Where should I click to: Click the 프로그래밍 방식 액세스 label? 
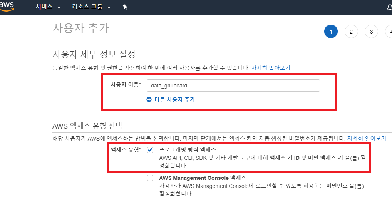(x=188, y=149)
